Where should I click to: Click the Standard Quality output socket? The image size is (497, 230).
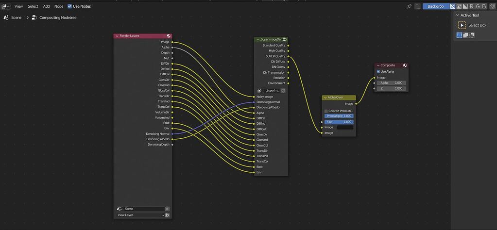click(x=288, y=46)
